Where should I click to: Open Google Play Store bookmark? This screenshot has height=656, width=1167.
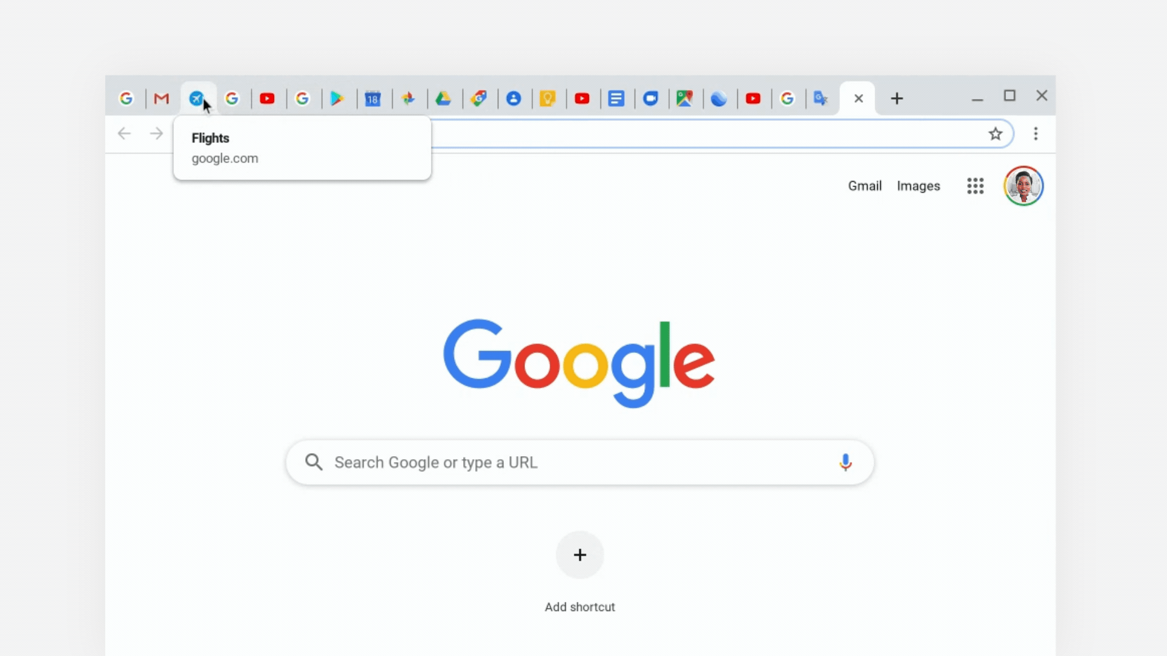pos(337,98)
